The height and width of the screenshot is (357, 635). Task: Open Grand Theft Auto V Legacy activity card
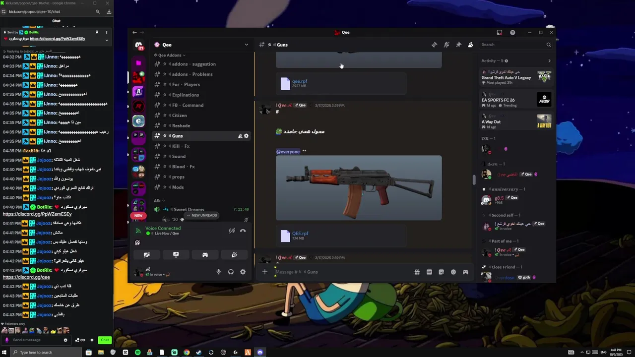516,76
